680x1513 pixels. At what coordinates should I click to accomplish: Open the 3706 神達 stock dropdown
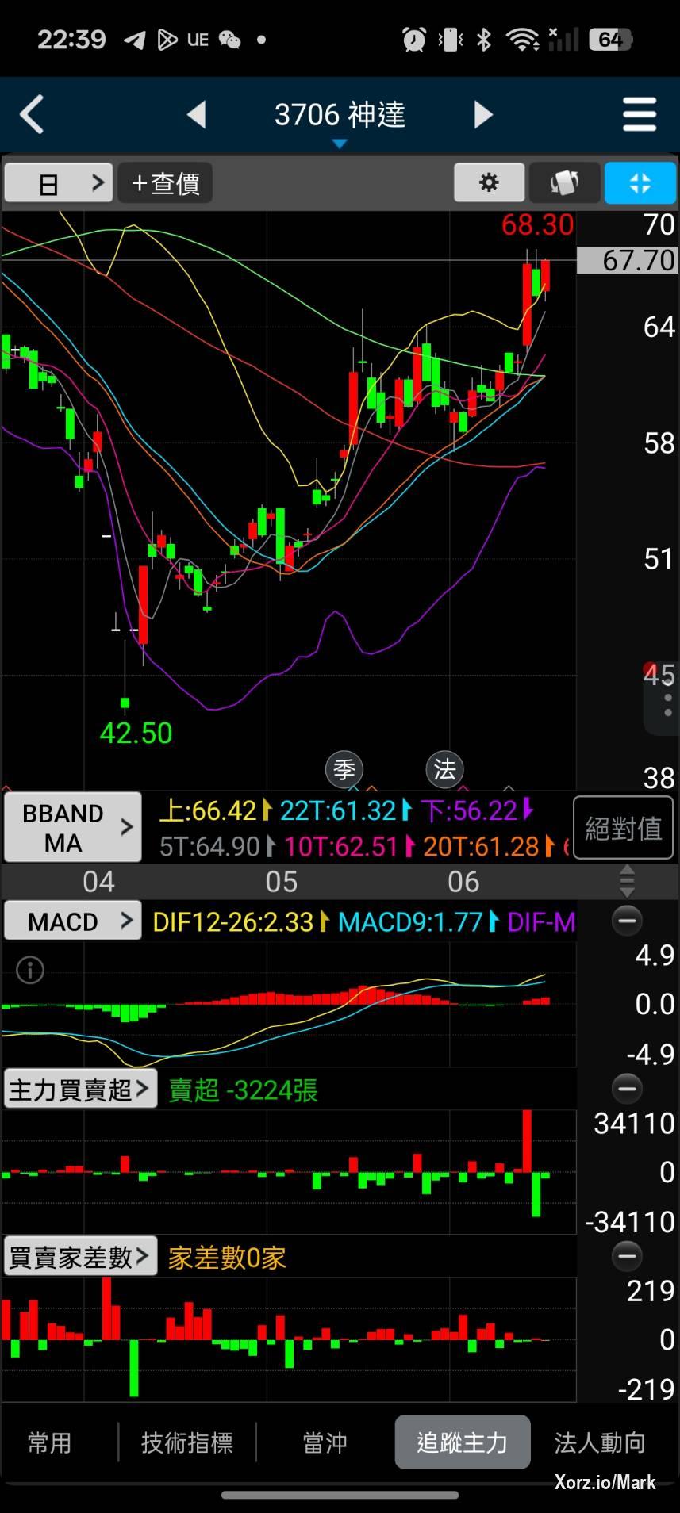[340, 117]
